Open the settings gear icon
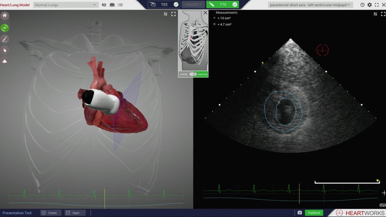 [x=369, y=5]
